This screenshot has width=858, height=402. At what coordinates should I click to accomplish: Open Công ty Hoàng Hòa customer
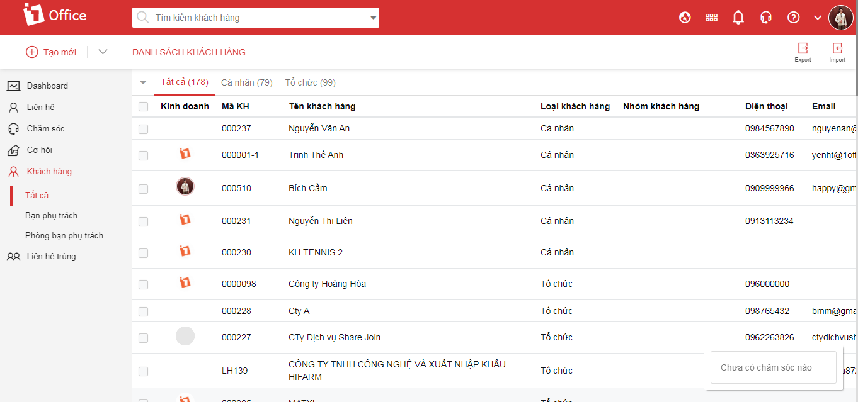tap(327, 284)
